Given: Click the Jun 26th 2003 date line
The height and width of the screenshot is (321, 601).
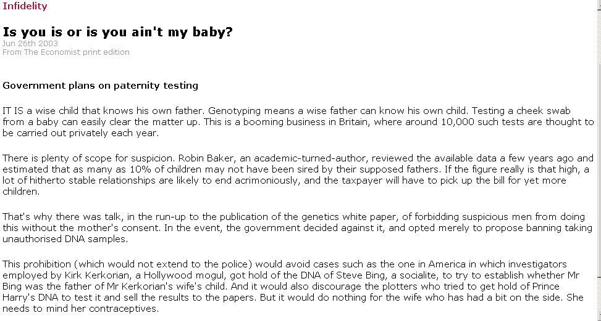Looking at the screenshot, I should 30,43.
